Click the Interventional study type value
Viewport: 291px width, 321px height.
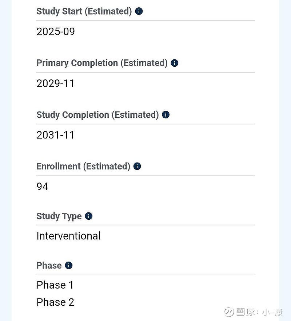pyautogui.click(x=68, y=236)
